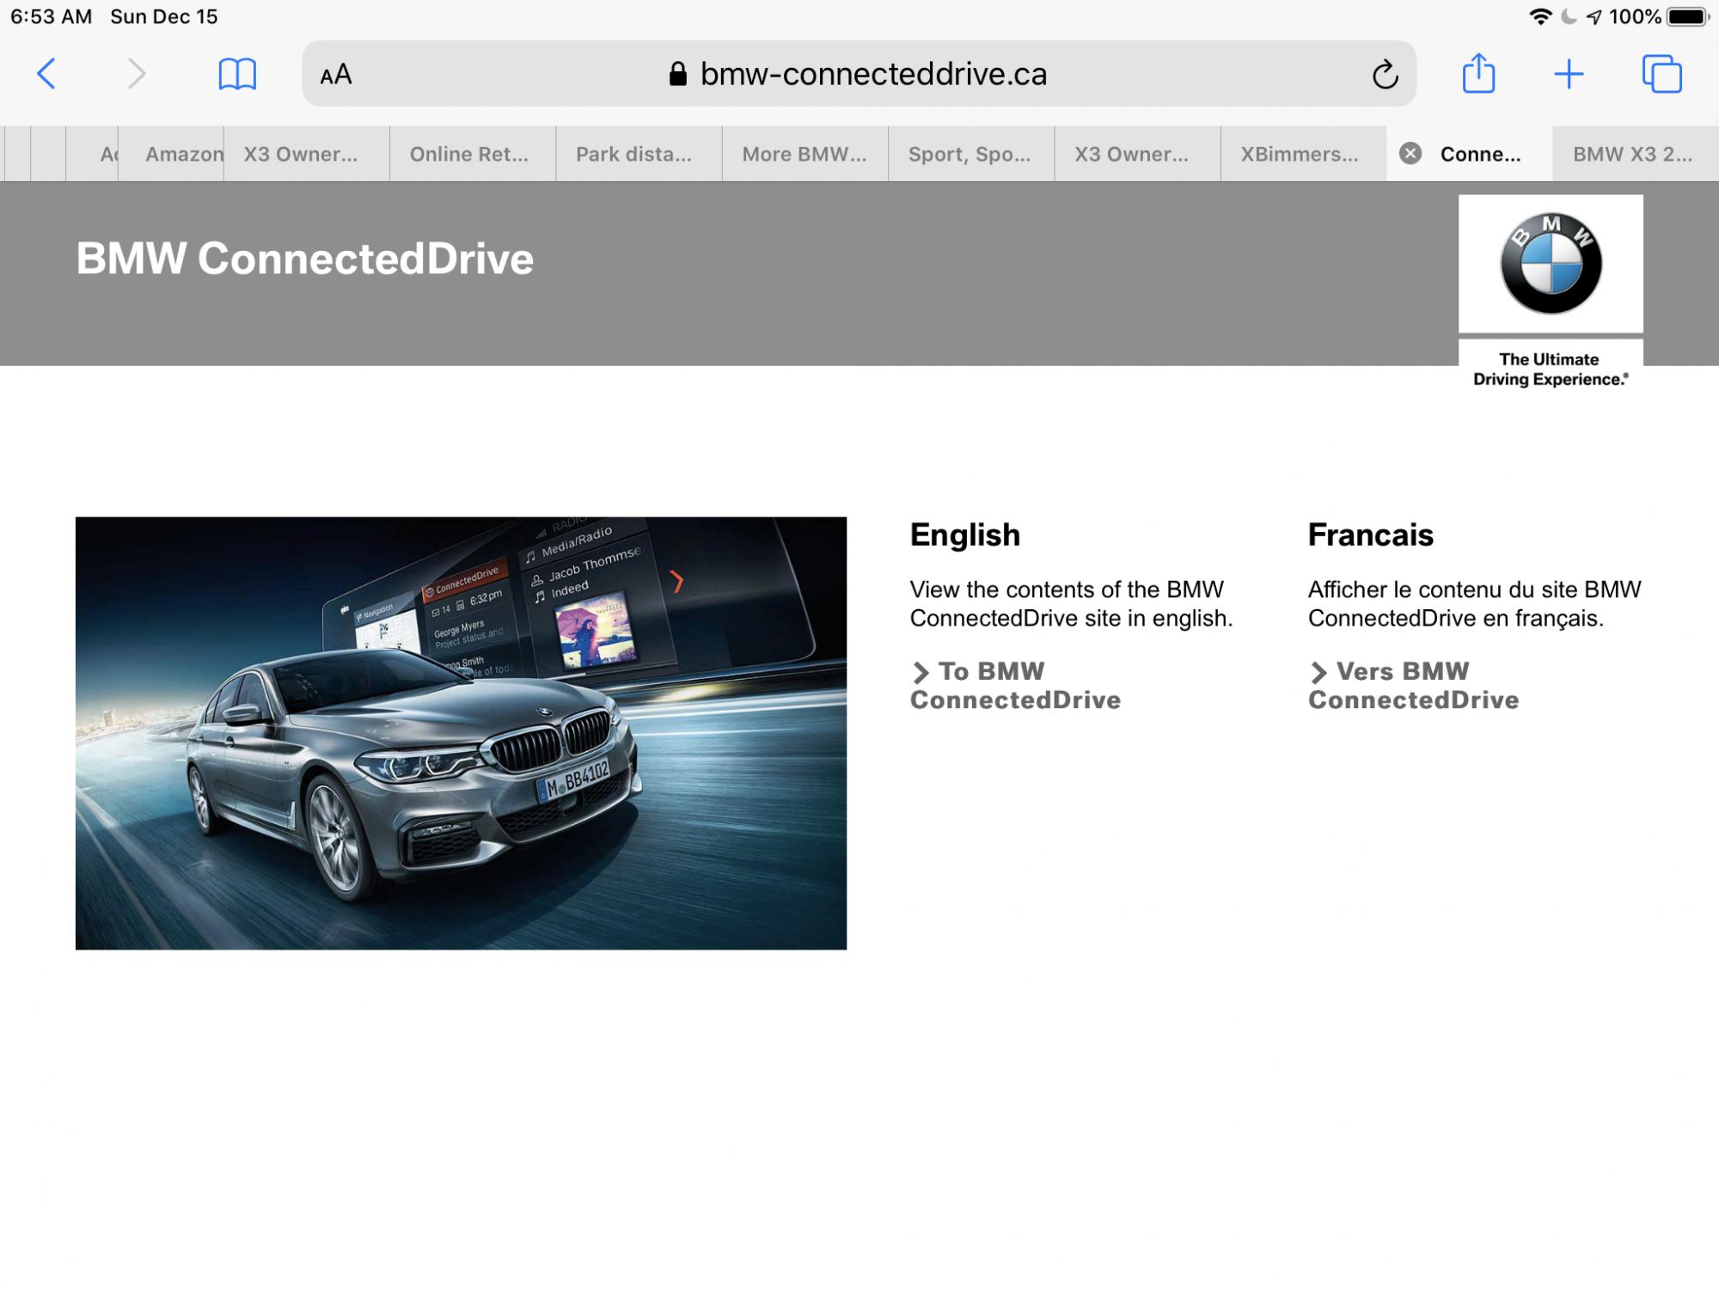Add a new tab with plus icon
This screenshot has width=1719, height=1289.
[1569, 74]
